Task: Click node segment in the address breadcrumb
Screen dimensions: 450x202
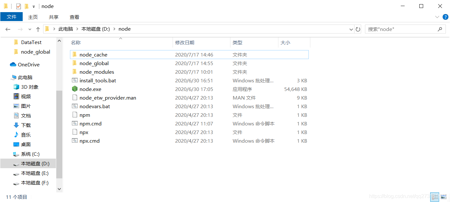Action: click(124, 29)
